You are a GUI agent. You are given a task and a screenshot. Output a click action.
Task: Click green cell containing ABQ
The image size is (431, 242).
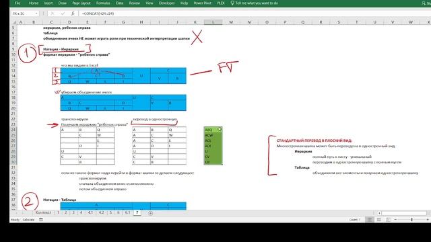(x=213, y=130)
